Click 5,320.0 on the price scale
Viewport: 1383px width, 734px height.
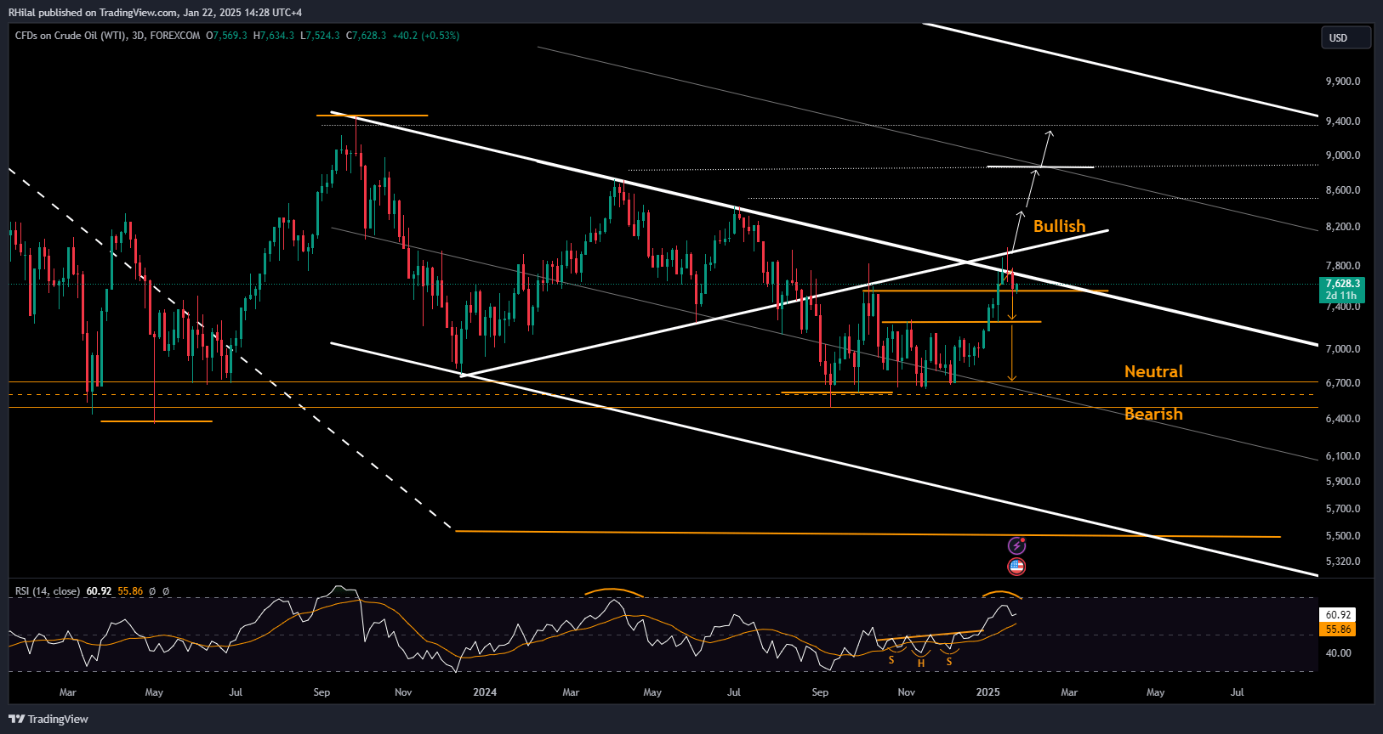[x=1343, y=562]
